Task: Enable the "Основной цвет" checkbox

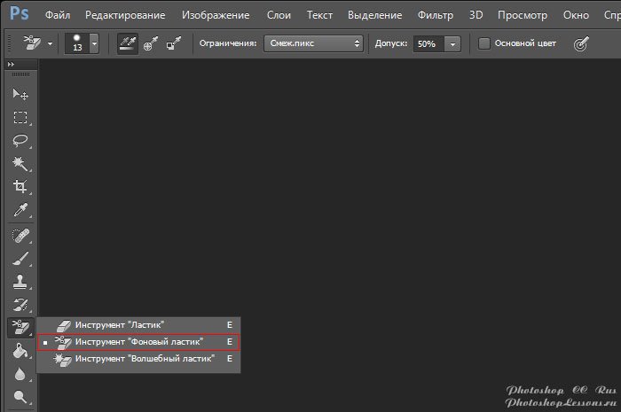Action: (x=484, y=43)
